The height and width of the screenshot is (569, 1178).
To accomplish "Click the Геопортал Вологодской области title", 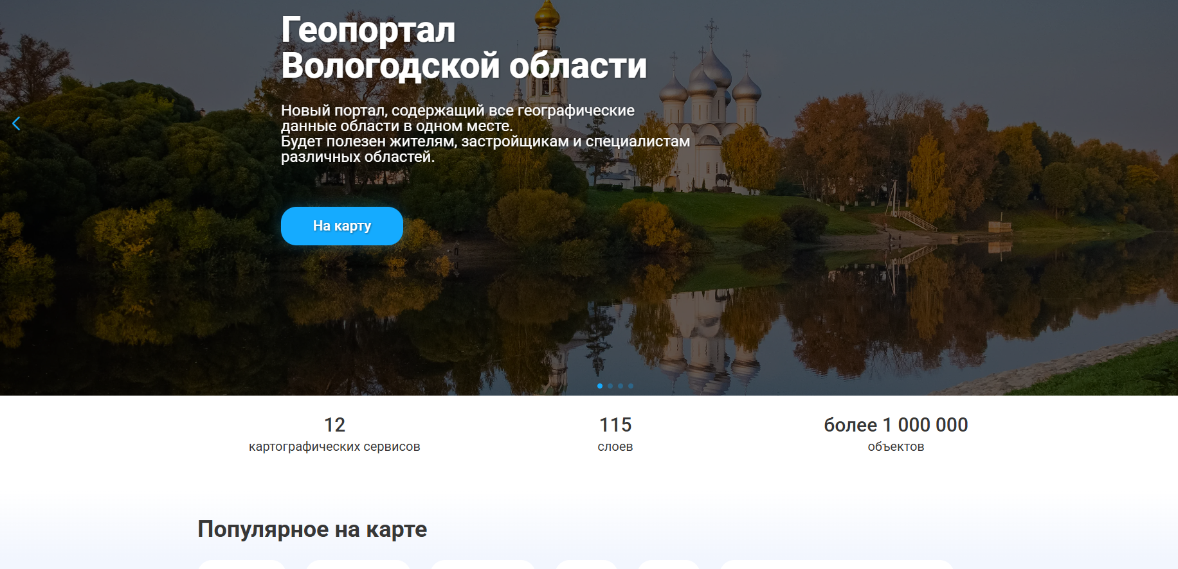I will [x=464, y=48].
